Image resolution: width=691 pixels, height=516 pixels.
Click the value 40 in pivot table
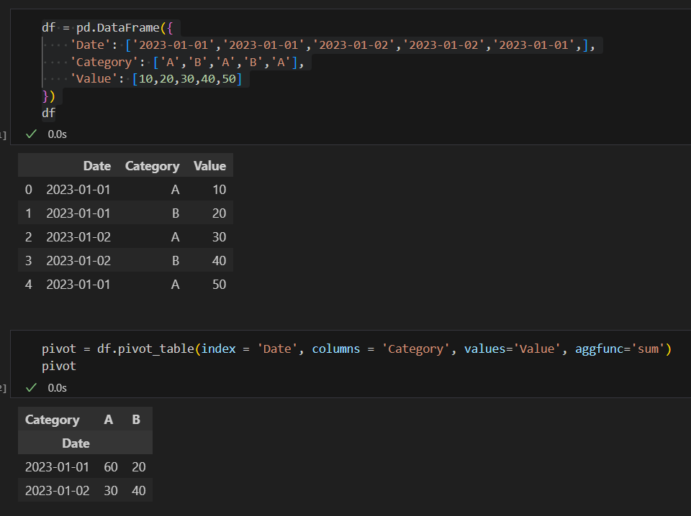pos(139,491)
